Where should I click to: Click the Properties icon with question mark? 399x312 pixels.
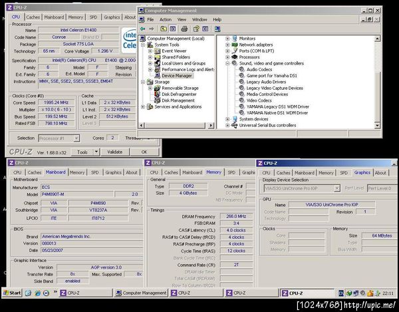196,29
